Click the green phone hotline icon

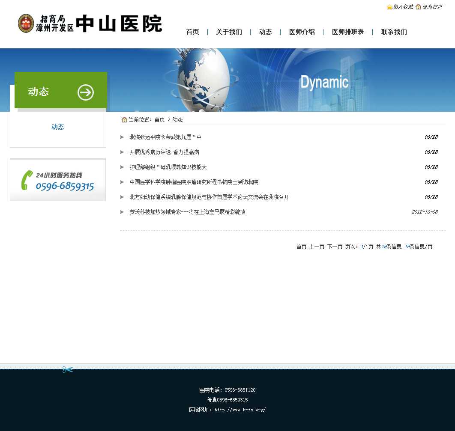point(27,180)
